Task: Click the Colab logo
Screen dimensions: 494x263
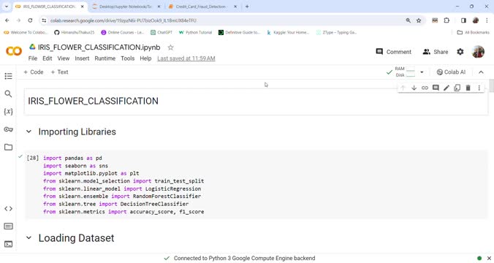Action: [x=14, y=51]
